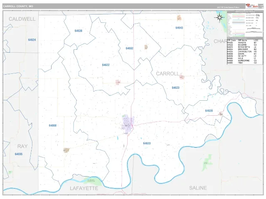Select ZIP code label 64639
The image size is (266, 199).
click(209, 111)
